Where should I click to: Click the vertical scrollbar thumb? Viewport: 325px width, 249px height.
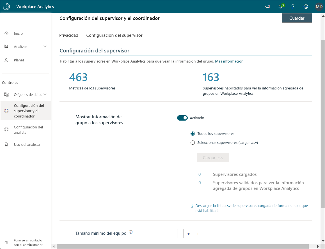(x=323, y=124)
